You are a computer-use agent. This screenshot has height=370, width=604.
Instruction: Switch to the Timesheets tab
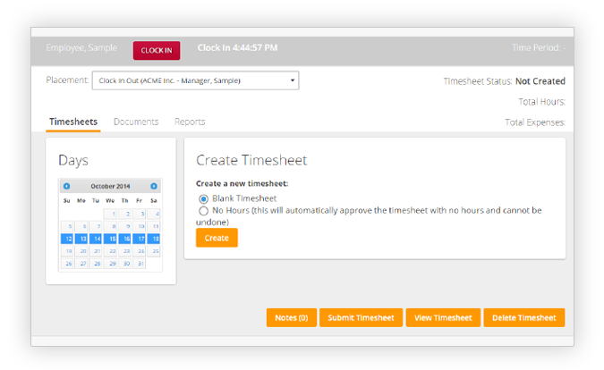[73, 122]
